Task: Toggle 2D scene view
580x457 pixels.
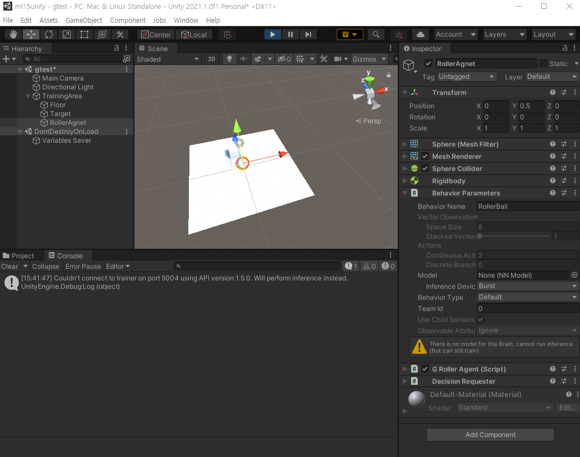Action: pyautogui.click(x=212, y=59)
